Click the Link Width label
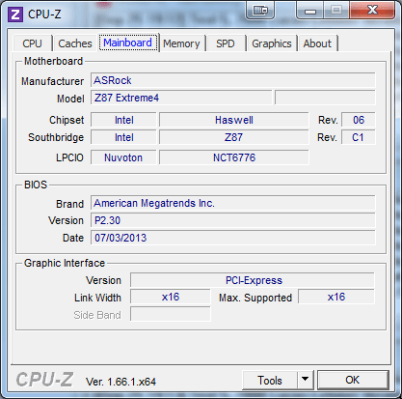 pos(97,298)
